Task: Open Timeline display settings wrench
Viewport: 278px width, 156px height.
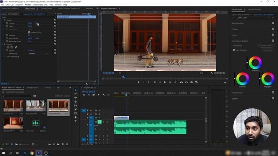Action: (103, 95)
